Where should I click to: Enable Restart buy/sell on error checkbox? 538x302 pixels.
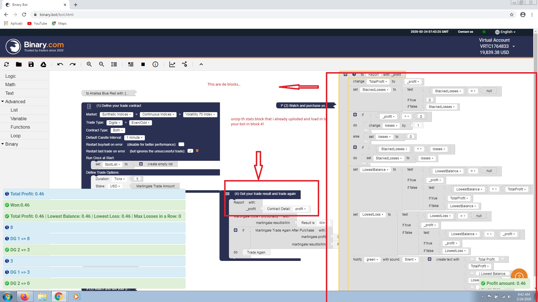click(x=181, y=144)
